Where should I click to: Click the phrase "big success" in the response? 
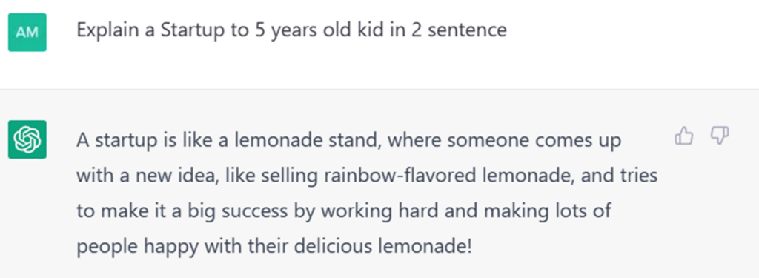[x=242, y=211]
